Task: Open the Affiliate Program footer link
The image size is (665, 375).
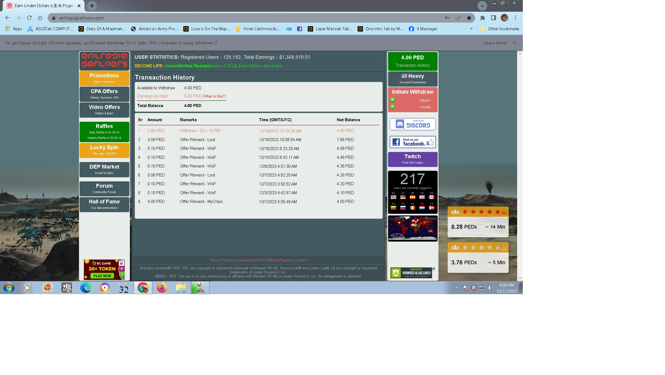Action: click(279, 260)
